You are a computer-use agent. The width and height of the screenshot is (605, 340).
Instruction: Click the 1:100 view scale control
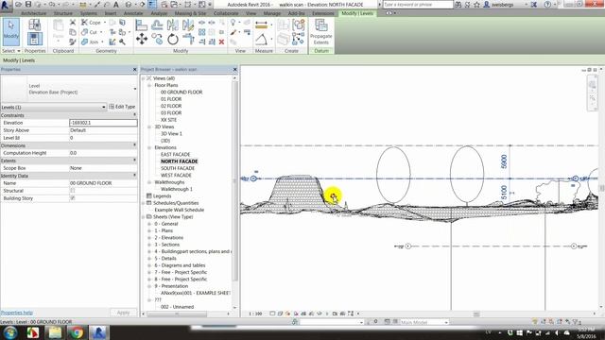point(255,314)
